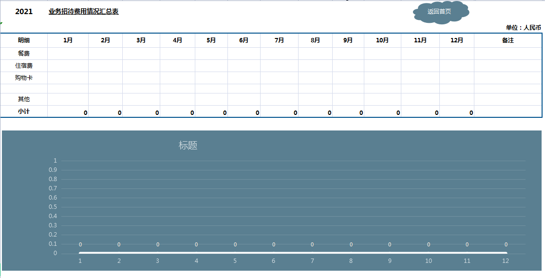545x278 pixels.
Task: Select the 10月 column header
Action: (x=383, y=40)
